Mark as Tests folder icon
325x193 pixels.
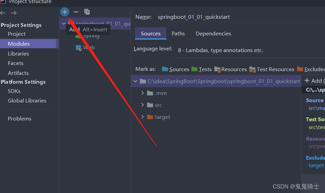click(x=194, y=69)
